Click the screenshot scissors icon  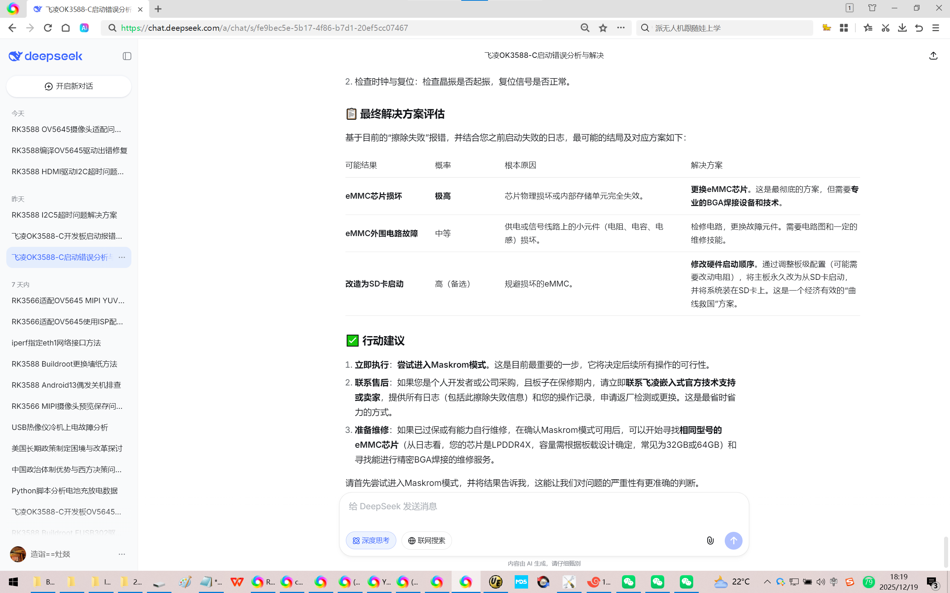(885, 28)
